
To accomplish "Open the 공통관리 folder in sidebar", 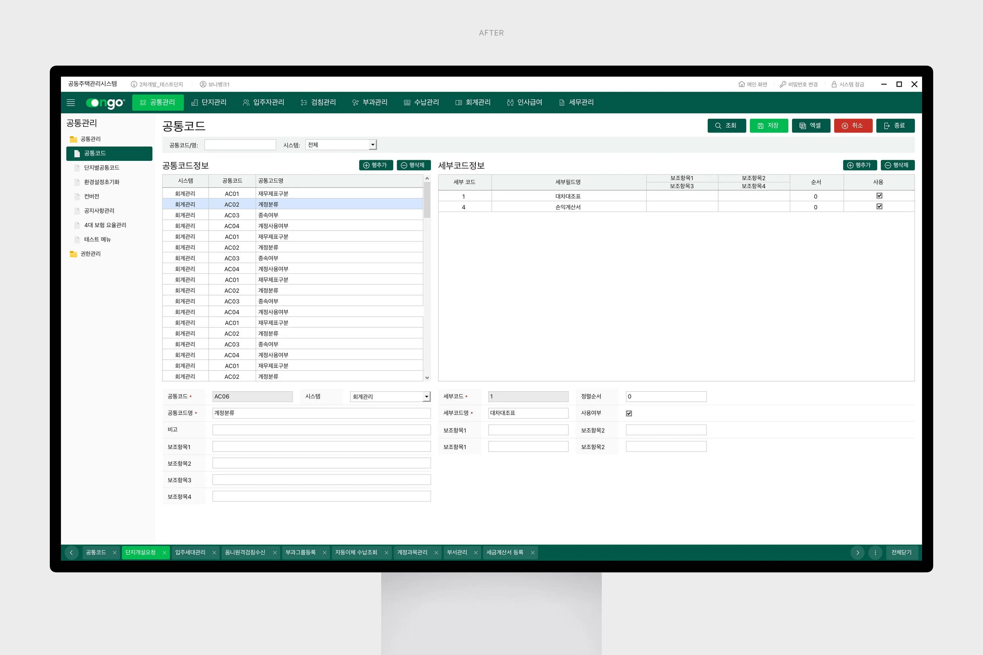I will 90,139.
